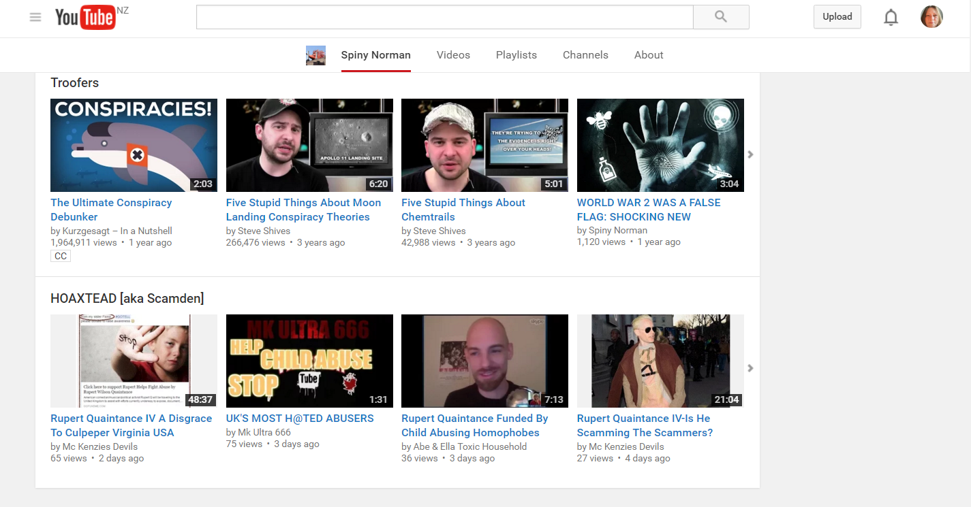Open Five Stupid Things About Moon Landing title

[x=304, y=210]
